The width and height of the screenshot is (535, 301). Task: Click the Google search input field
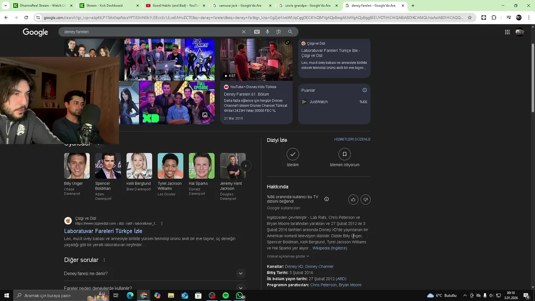coord(150,32)
